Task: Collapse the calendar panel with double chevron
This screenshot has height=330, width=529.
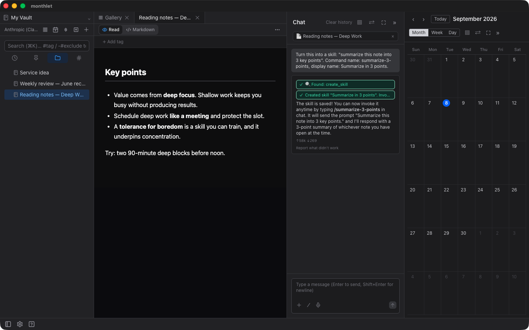Action: (x=498, y=33)
